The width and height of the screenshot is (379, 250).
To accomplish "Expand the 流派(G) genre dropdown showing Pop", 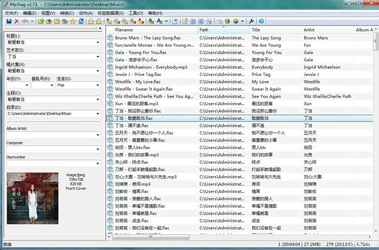I will 97,85.
